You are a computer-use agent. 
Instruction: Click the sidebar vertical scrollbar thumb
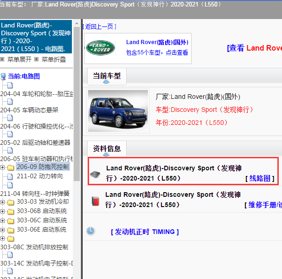tap(77, 104)
